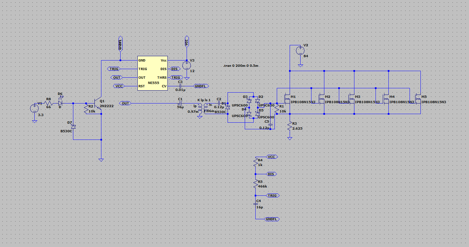
Task: Click the ground symbol below Q1 emitter
Action: 101,160
